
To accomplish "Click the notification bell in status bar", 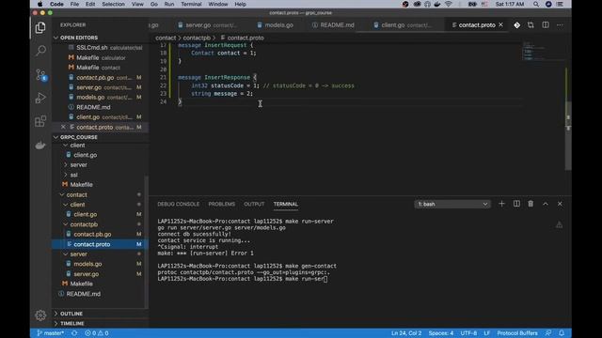I will pyautogui.click(x=562, y=333).
